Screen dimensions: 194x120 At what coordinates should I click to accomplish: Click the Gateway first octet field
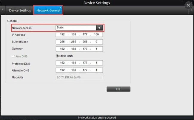pos(62,49)
